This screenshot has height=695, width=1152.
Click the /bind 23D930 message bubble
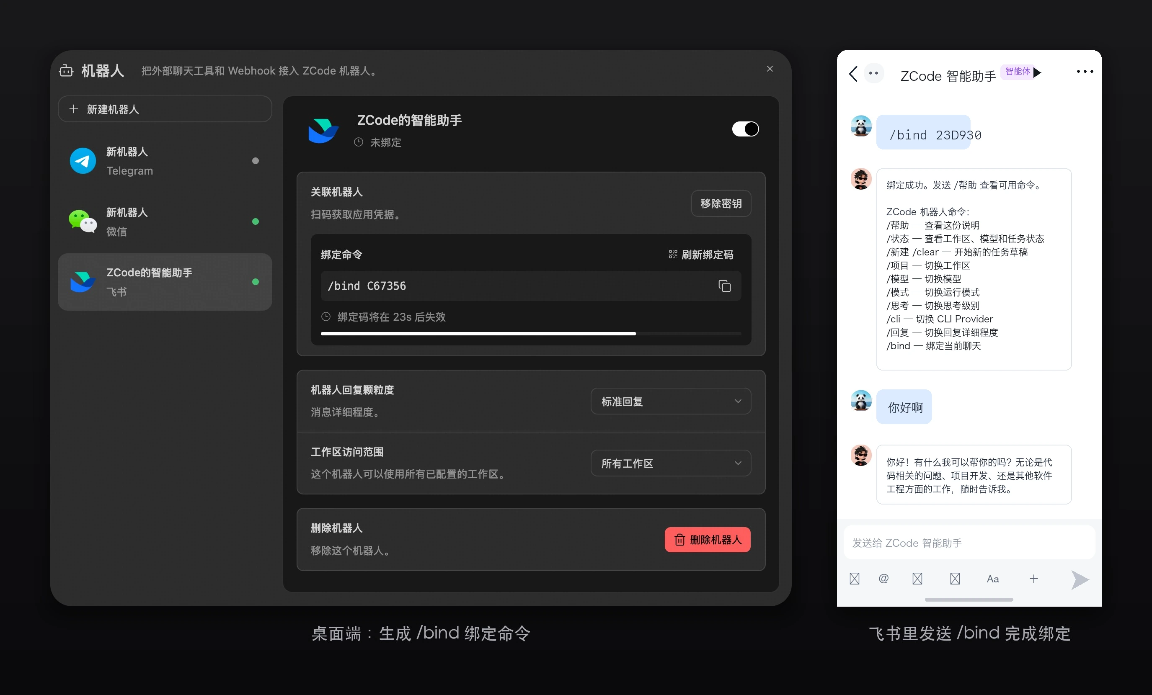point(923,132)
